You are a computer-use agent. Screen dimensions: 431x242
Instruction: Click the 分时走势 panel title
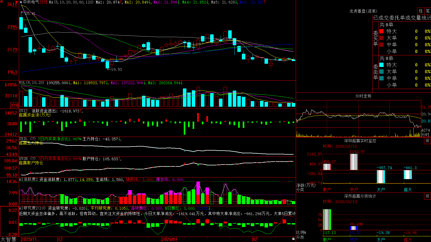363,96
